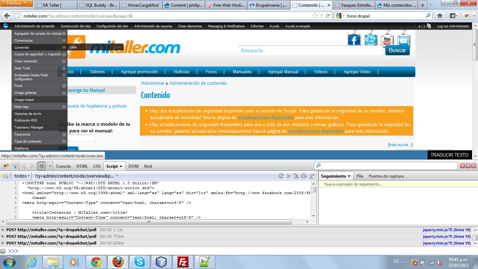478x269 pixels.
Task: Follow the first 'actualizaciones disponibles' link
Action: tap(266, 117)
